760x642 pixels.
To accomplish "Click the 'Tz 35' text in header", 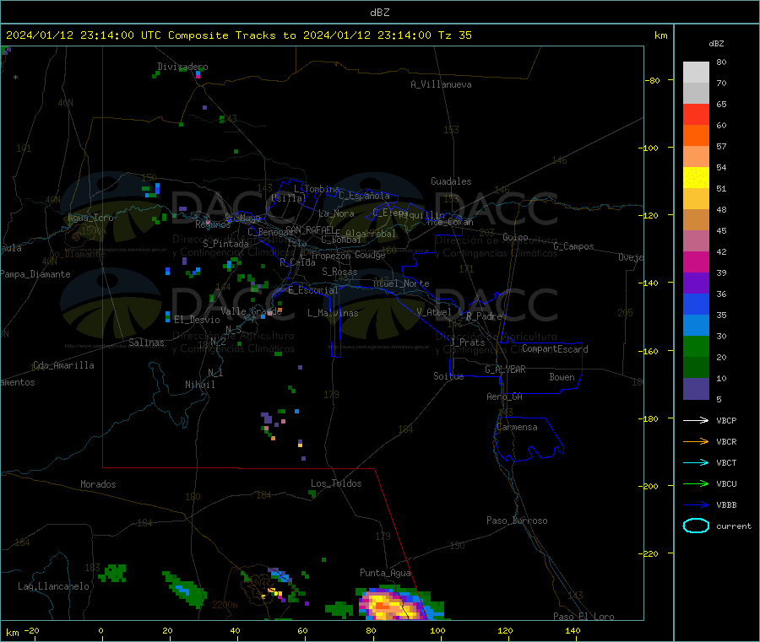I will pyautogui.click(x=454, y=35).
